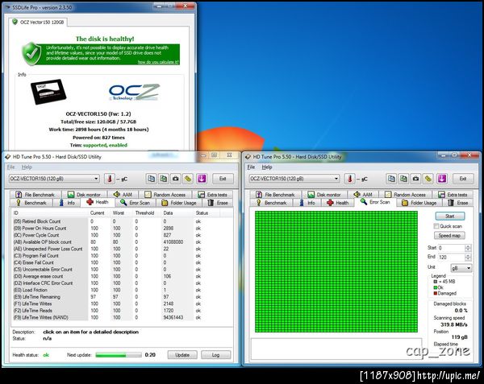Open Help menu in left HD Tune window
Screen dimensions: 484x384
tap(27, 167)
